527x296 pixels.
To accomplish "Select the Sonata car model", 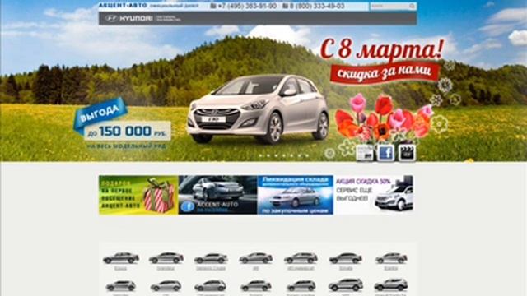I will tap(346, 261).
